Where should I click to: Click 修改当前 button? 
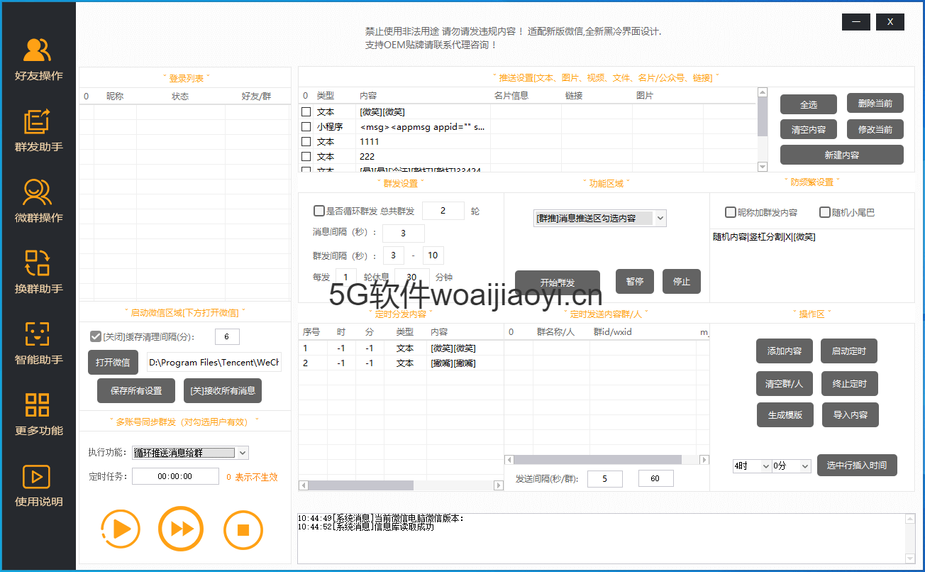click(875, 128)
